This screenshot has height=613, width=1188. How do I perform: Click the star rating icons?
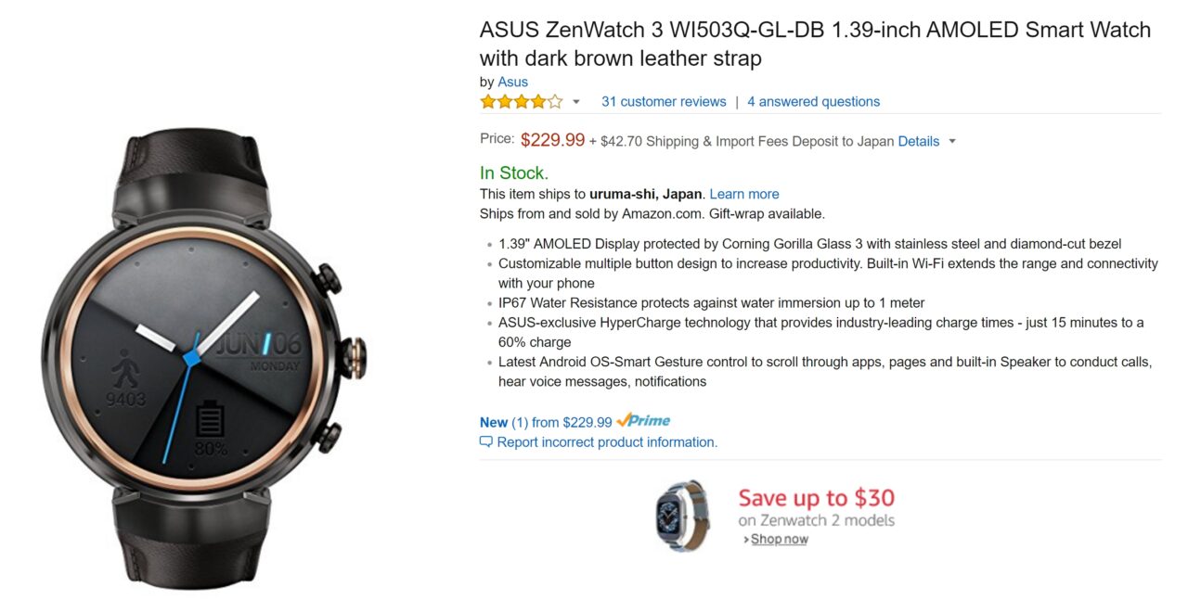tap(521, 102)
